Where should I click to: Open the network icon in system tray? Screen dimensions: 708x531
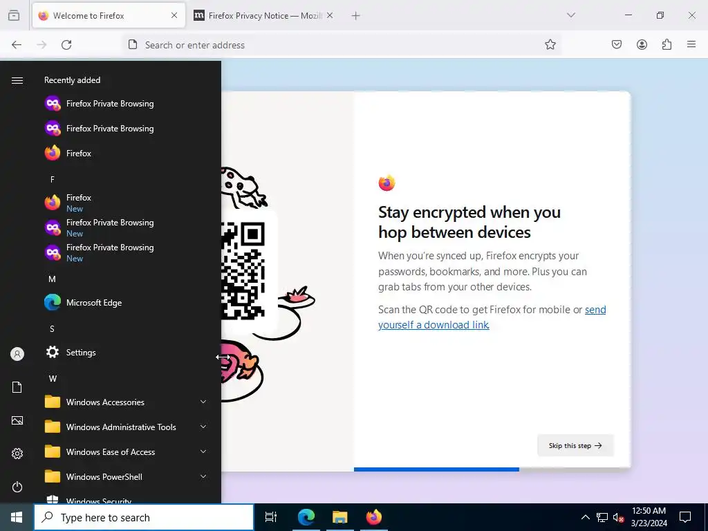[x=602, y=517]
